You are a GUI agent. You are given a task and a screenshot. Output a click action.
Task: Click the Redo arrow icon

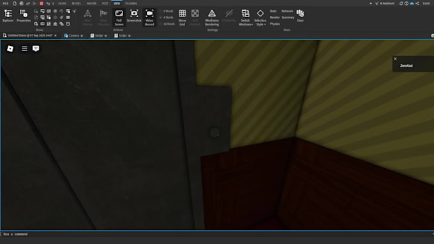pos(28,3)
